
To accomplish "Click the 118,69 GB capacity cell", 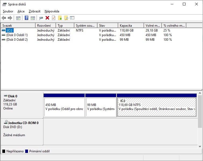I will [x=127, y=30].
